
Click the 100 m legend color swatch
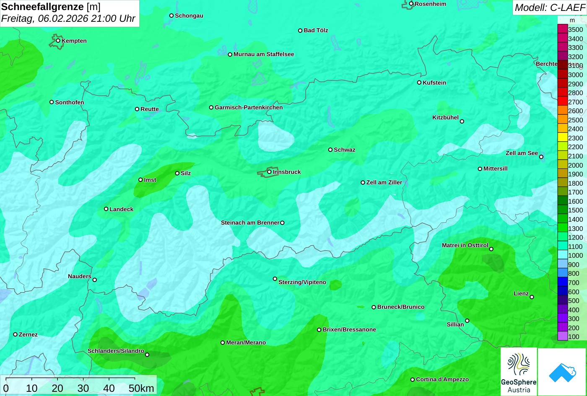click(x=562, y=336)
